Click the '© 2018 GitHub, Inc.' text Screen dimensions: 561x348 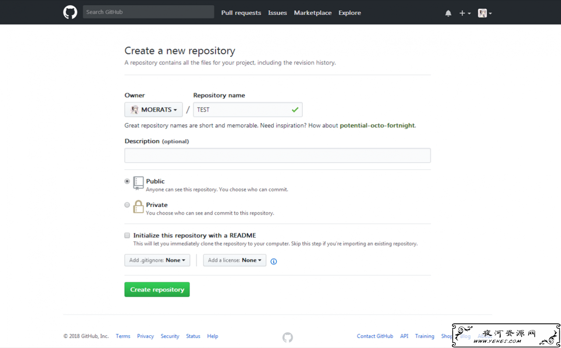click(x=86, y=336)
